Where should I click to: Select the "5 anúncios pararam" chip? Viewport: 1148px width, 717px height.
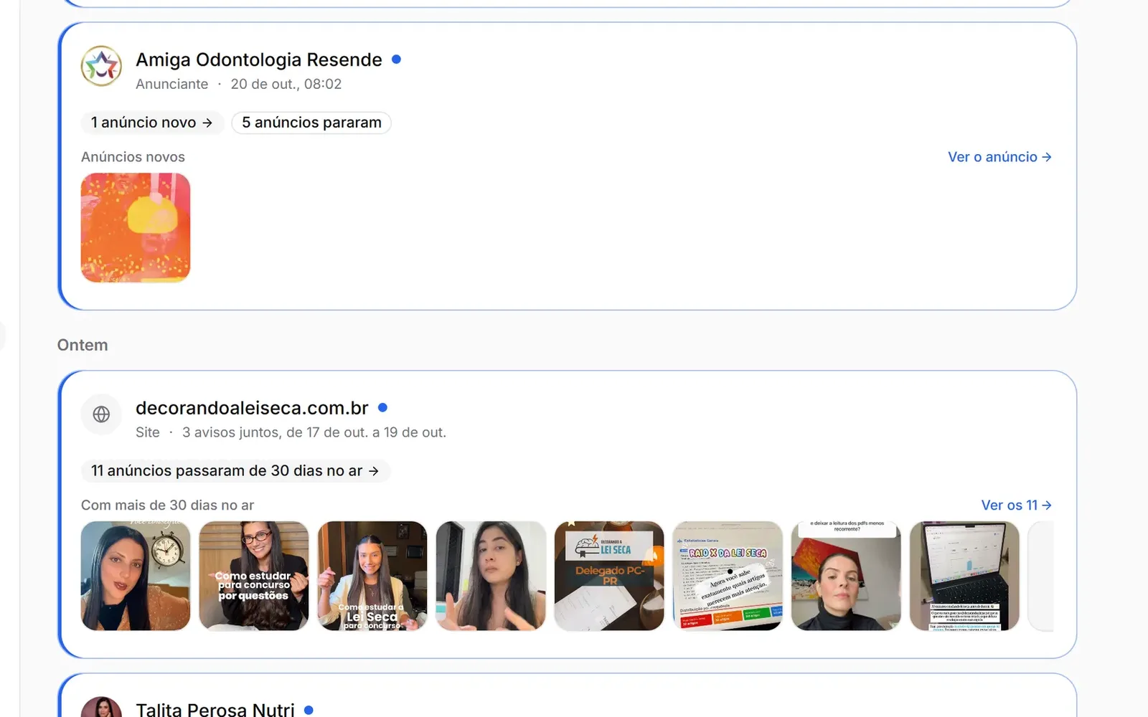click(x=311, y=123)
